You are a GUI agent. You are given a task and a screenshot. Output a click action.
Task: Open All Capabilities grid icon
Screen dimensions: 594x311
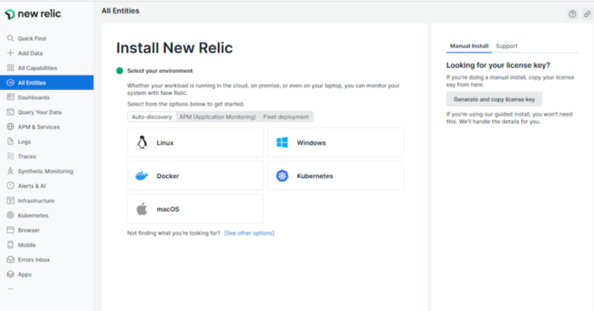pyautogui.click(x=10, y=68)
